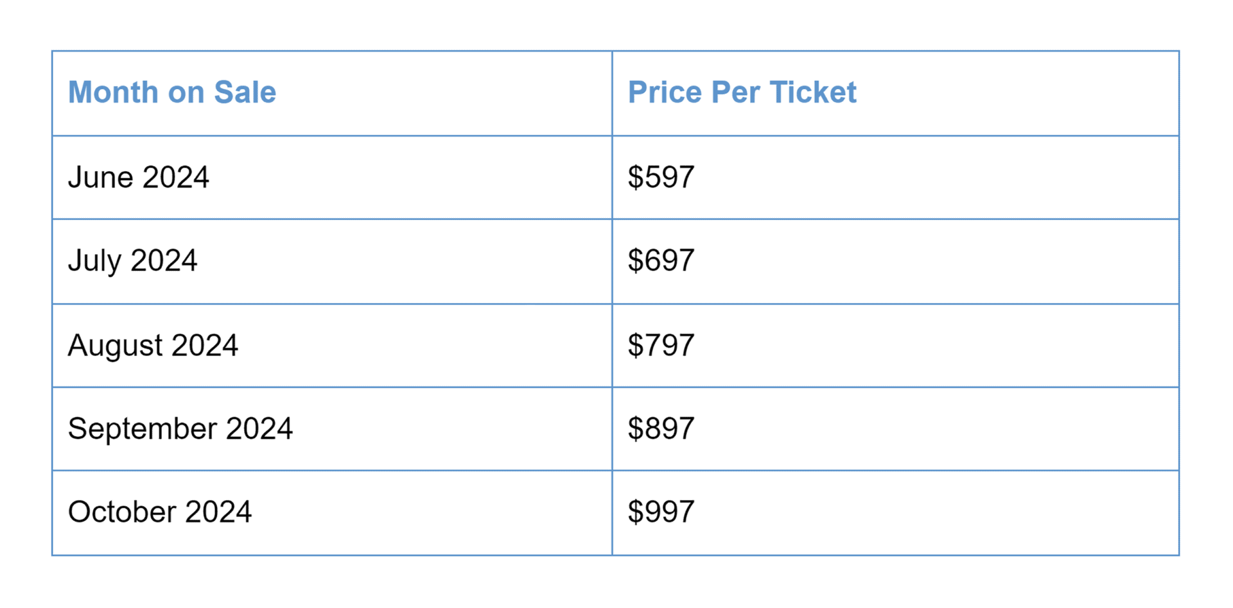Click the $897 price cell
This screenshot has width=1233, height=608.
coord(661,428)
